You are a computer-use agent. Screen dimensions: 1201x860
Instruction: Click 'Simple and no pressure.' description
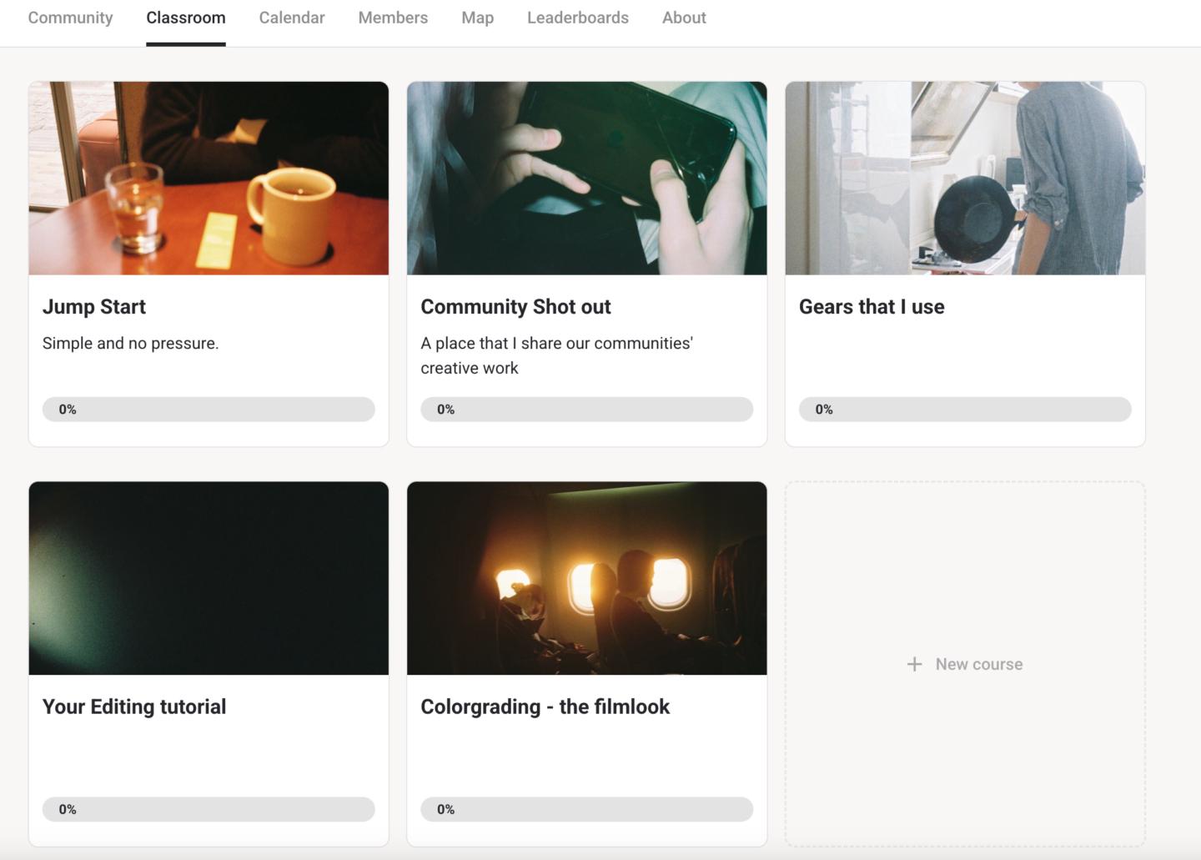[131, 343]
